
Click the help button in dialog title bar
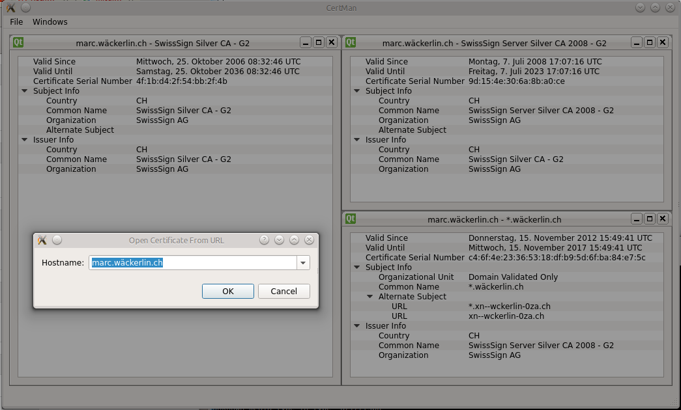[x=264, y=240]
